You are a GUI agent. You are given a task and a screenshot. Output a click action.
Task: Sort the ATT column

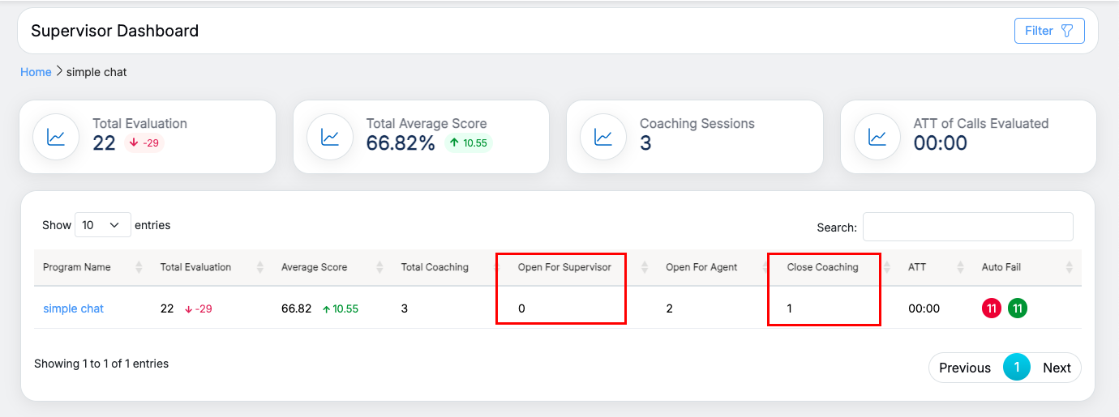[960, 267]
